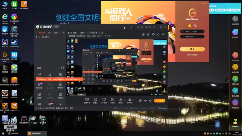Click the lock icon in stream header
This screenshot has height=136, width=242.
(x=148, y=34)
